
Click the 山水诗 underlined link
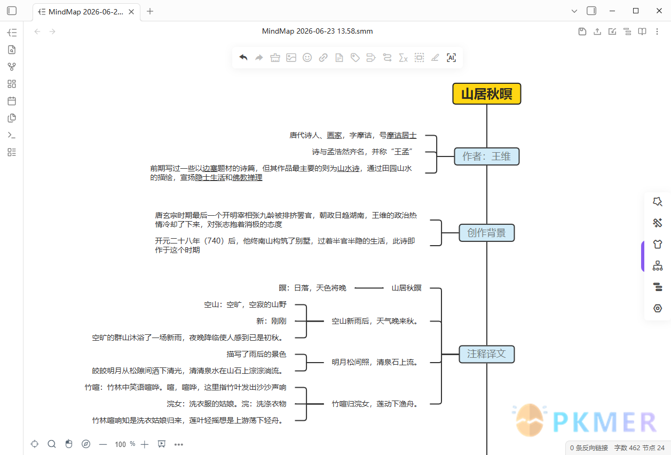(349, 169)
